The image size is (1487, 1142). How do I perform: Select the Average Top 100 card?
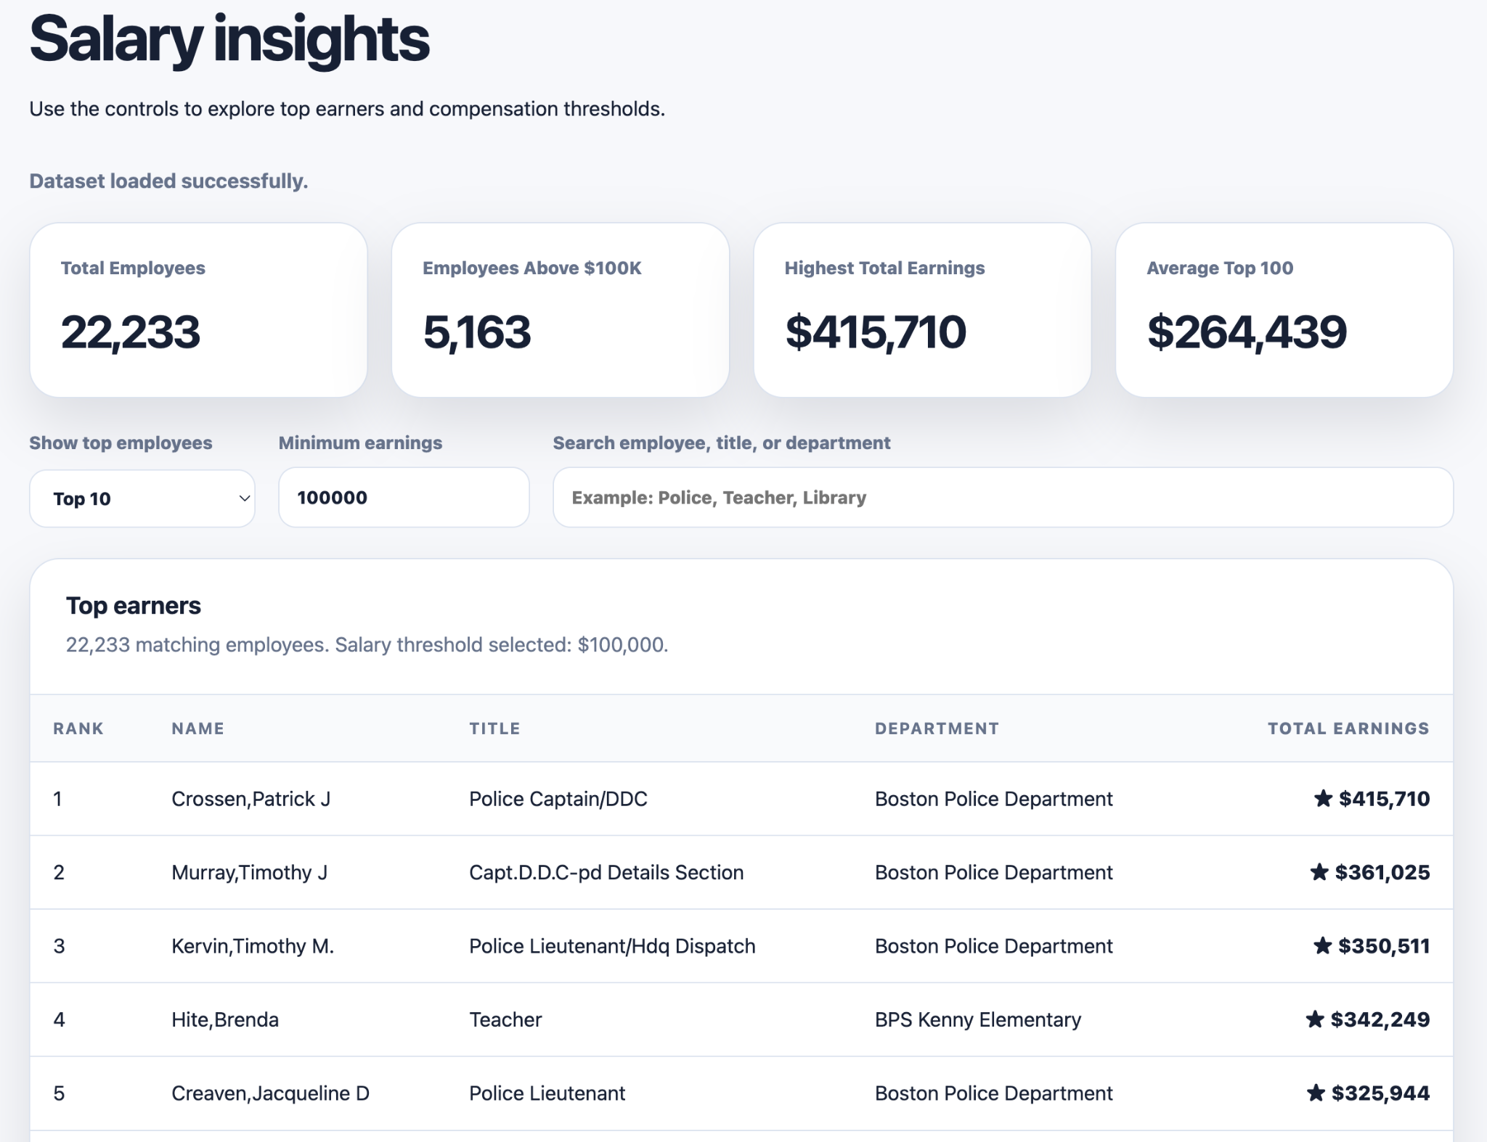click(x=1284, y=310)
